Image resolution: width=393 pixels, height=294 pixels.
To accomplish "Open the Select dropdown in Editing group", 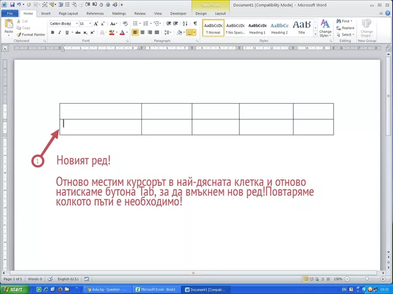I will tap(345, 35).
